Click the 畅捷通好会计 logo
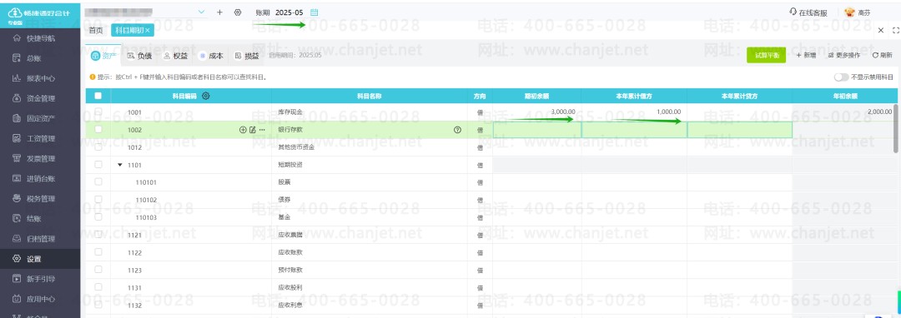This screenshot has height=318, width=901. click(x=40, y=15)
